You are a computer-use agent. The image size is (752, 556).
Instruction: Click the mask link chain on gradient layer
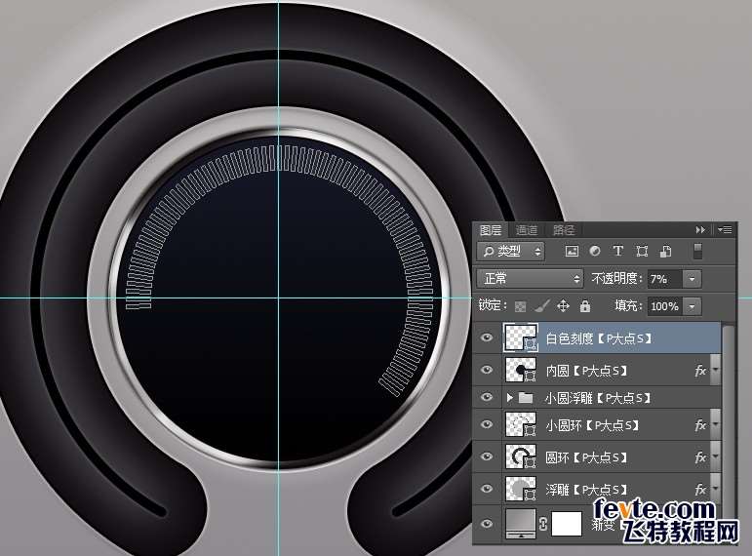(543, 524)
